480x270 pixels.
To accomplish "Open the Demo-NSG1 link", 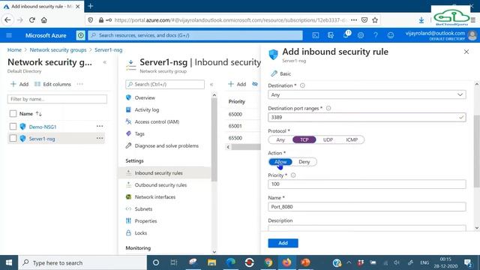I will (x=43, y=127).
